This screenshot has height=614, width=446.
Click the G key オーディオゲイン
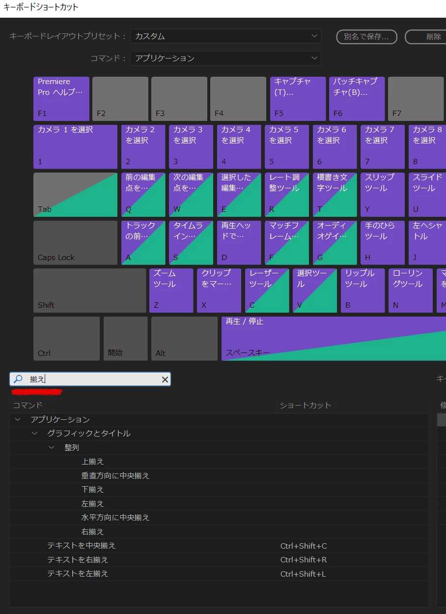pyautogui.click(x=335, y=243)
